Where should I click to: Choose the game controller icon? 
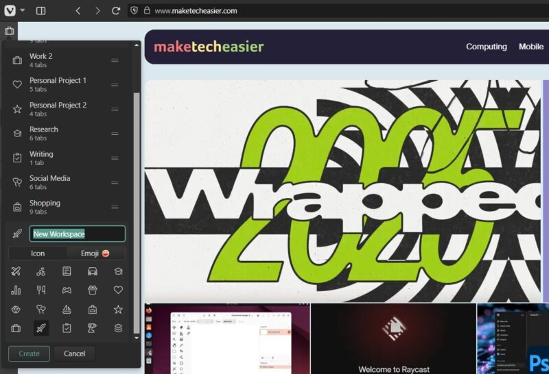[67, 290]
